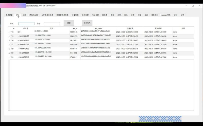203x126 pixels.
Task: Select api_id cell 16518100
Action: 75,45
